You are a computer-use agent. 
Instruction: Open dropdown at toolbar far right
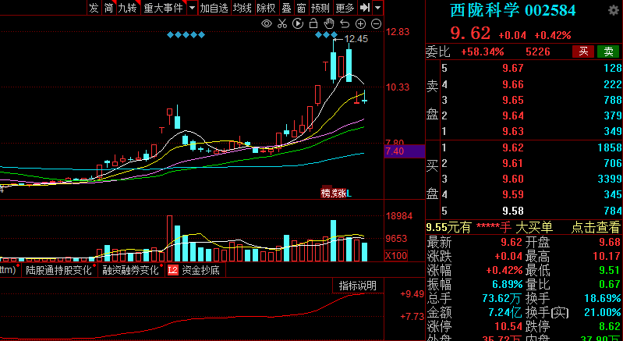click(x=378, y=8)
